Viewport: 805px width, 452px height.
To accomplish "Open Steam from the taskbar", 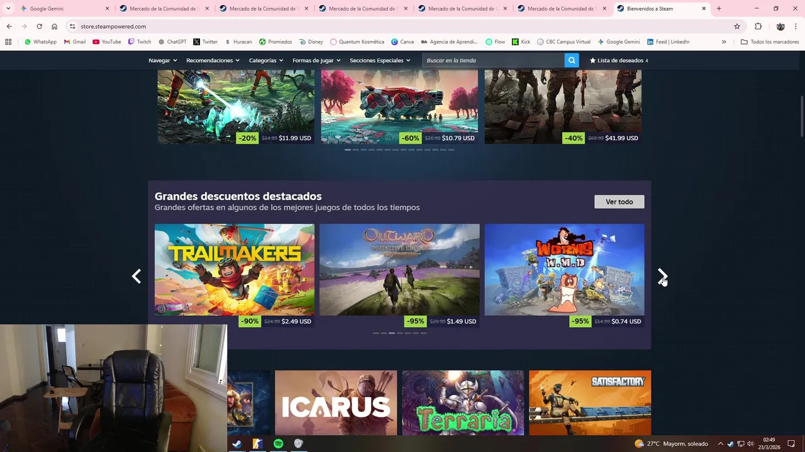I will point(237,444).
